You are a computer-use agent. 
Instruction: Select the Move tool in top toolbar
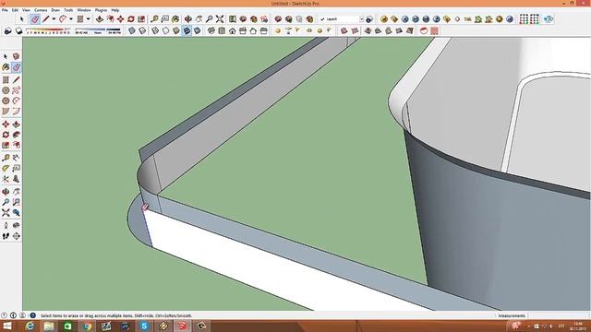tap(121, 18)
